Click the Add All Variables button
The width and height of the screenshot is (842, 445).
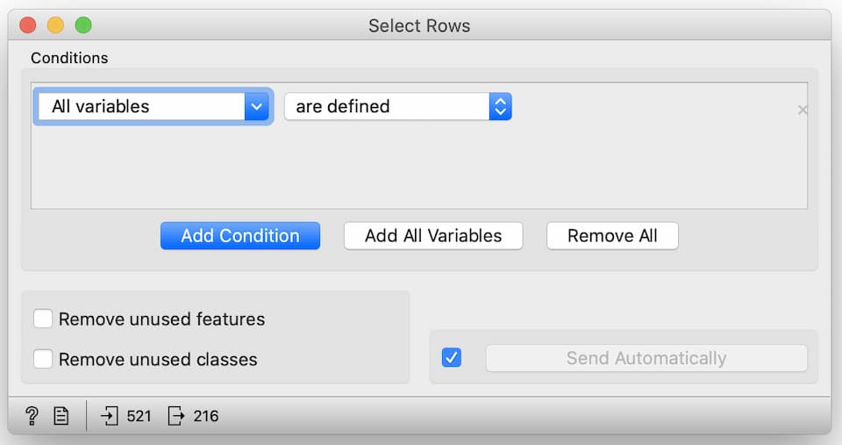tap(433, 236)
